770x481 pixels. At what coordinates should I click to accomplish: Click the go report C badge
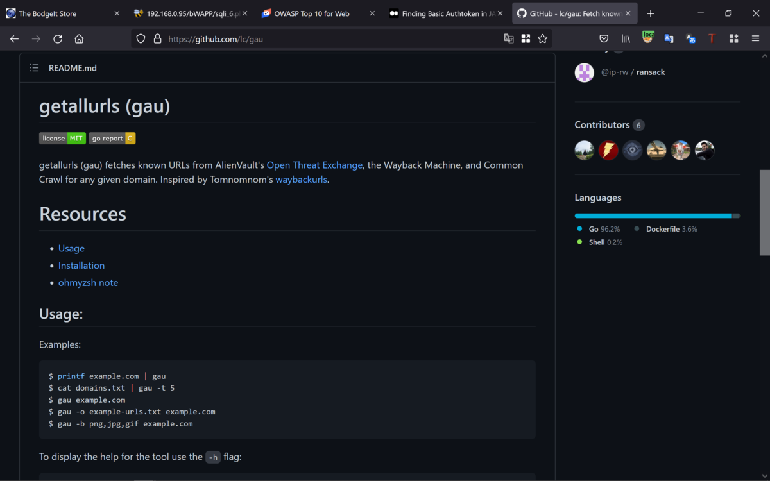(112, 138)
